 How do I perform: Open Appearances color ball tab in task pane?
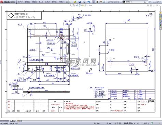[x=161, y=24]
